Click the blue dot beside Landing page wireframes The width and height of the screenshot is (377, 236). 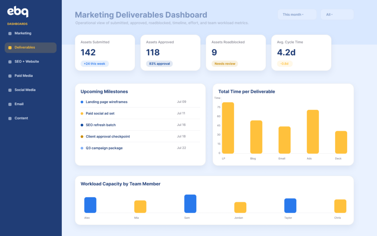pyautogui.click(x=82, y=102)
